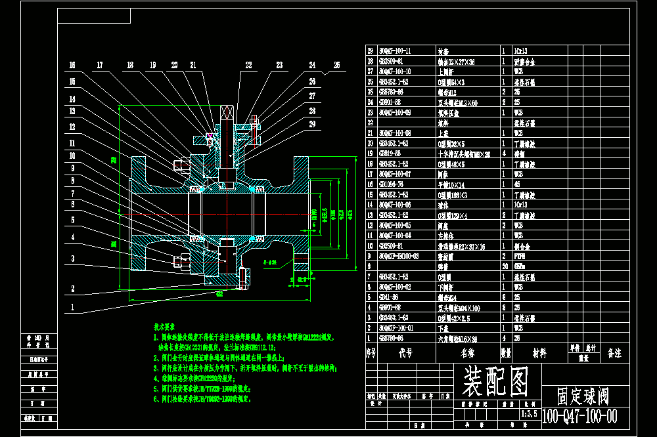
Task: Select standard code GB5780-86
Action: click(392, 338)
